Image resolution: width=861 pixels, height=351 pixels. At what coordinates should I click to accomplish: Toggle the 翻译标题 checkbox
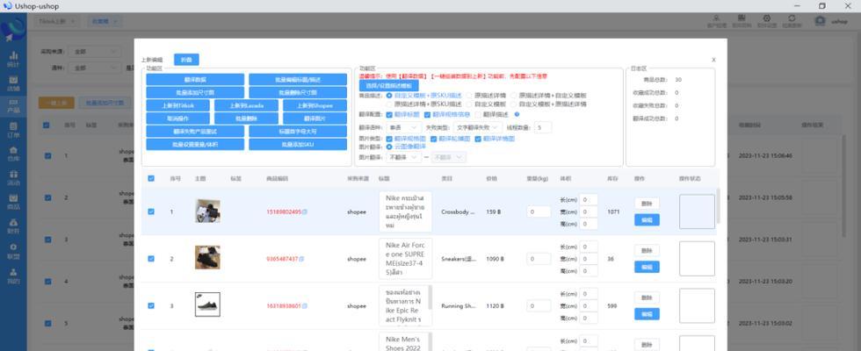[x=389, y=115]
